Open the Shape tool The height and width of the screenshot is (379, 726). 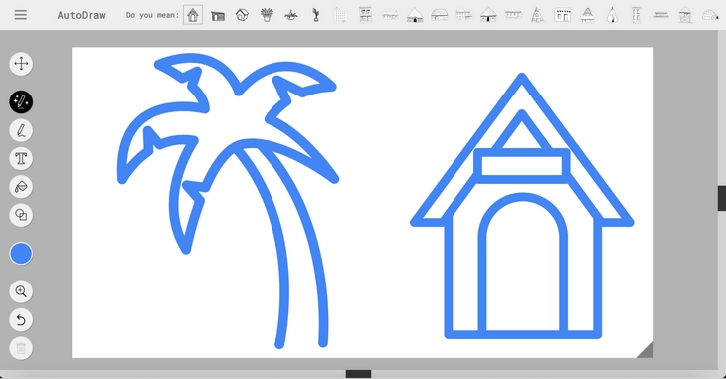click(x=21, y=215)
